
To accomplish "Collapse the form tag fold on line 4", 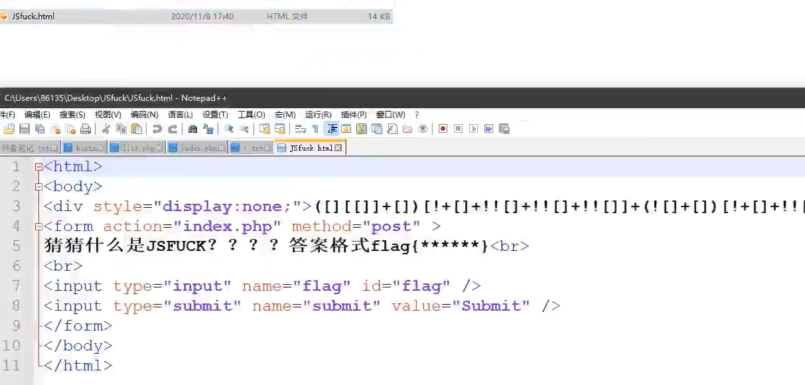I will 38,227.
